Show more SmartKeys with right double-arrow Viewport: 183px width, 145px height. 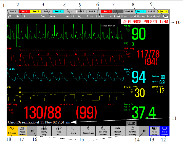(x=144, y=131)
